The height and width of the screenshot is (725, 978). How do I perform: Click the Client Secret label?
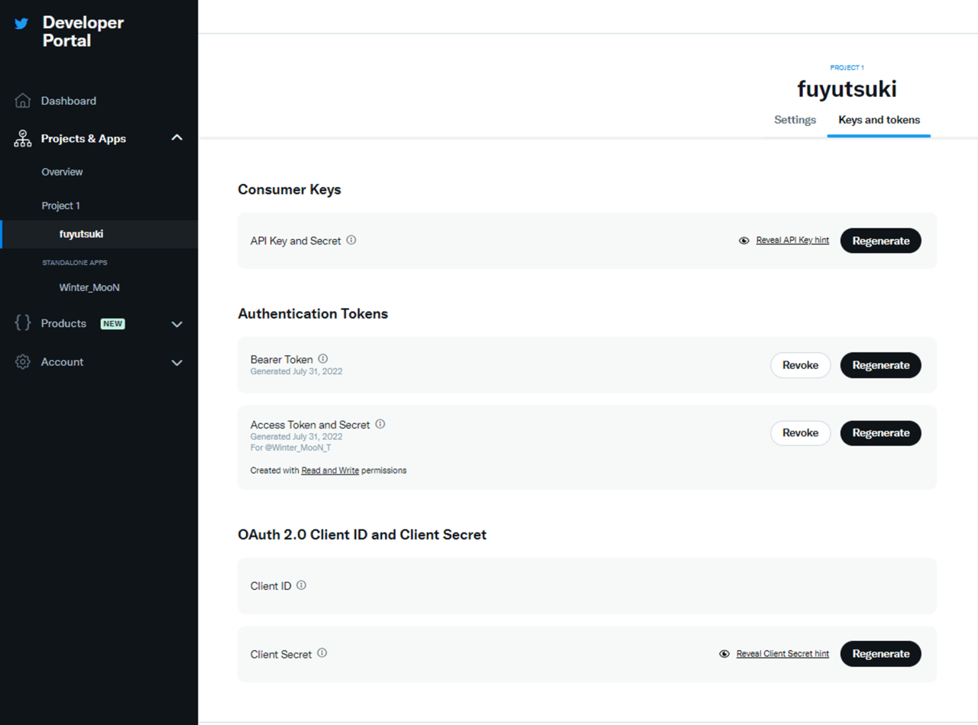click(x=281, y=655)
